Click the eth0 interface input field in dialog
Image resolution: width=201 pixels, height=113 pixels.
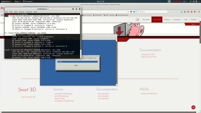point(78,62)
